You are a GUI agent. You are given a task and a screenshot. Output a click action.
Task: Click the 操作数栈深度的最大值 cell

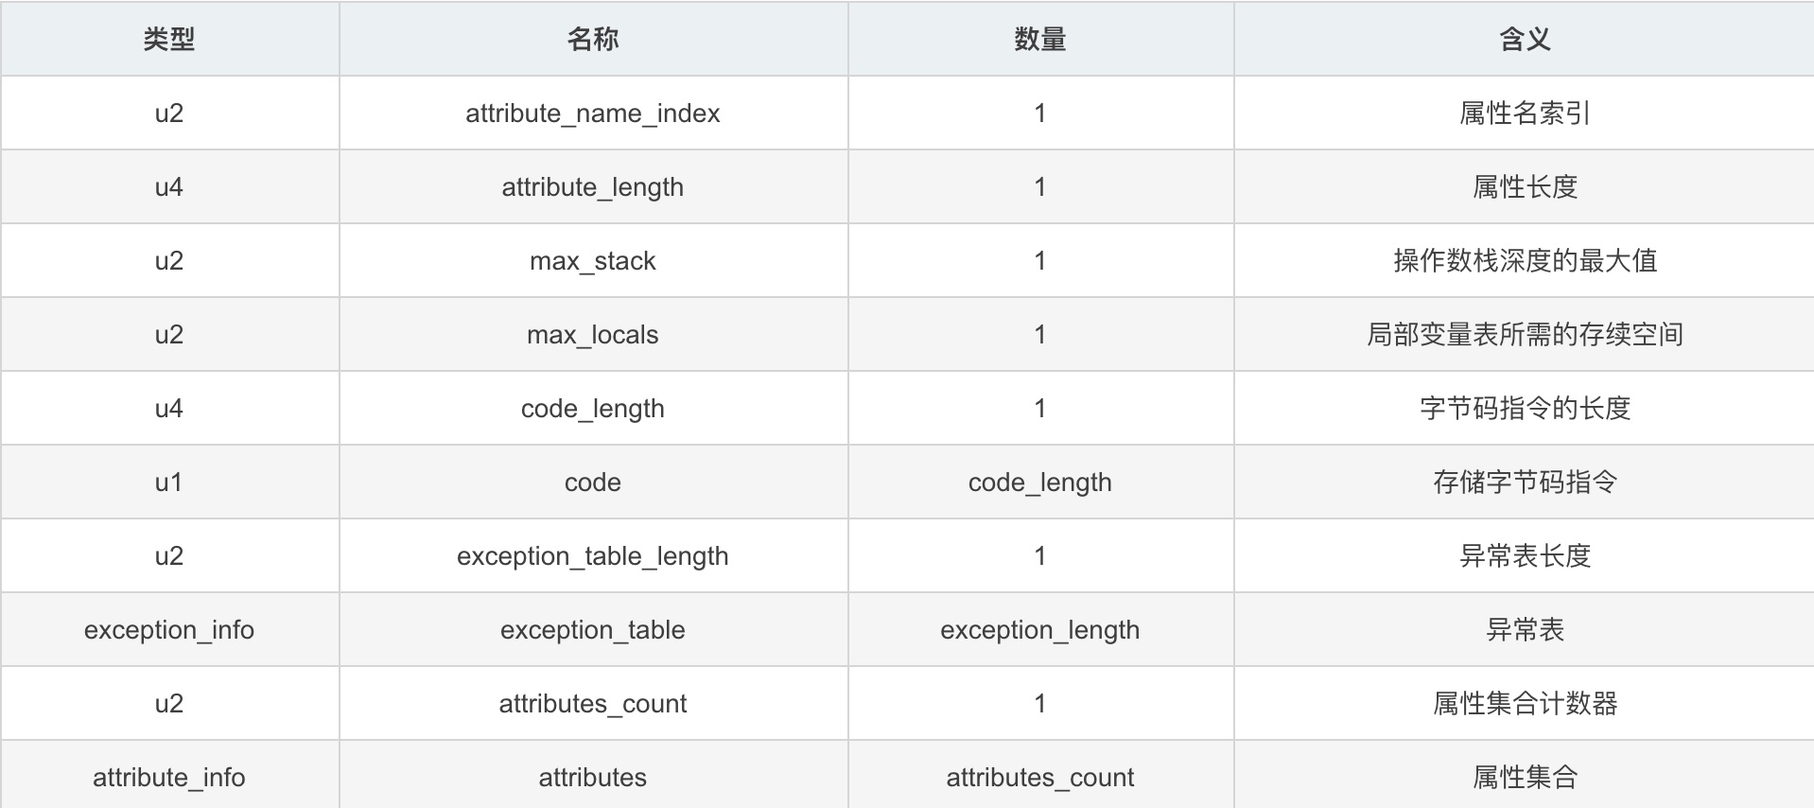coord(1525,260)
